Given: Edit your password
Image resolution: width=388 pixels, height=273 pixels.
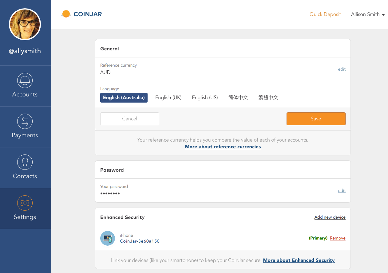Looking at the screenshot, I should pos(342,190).
